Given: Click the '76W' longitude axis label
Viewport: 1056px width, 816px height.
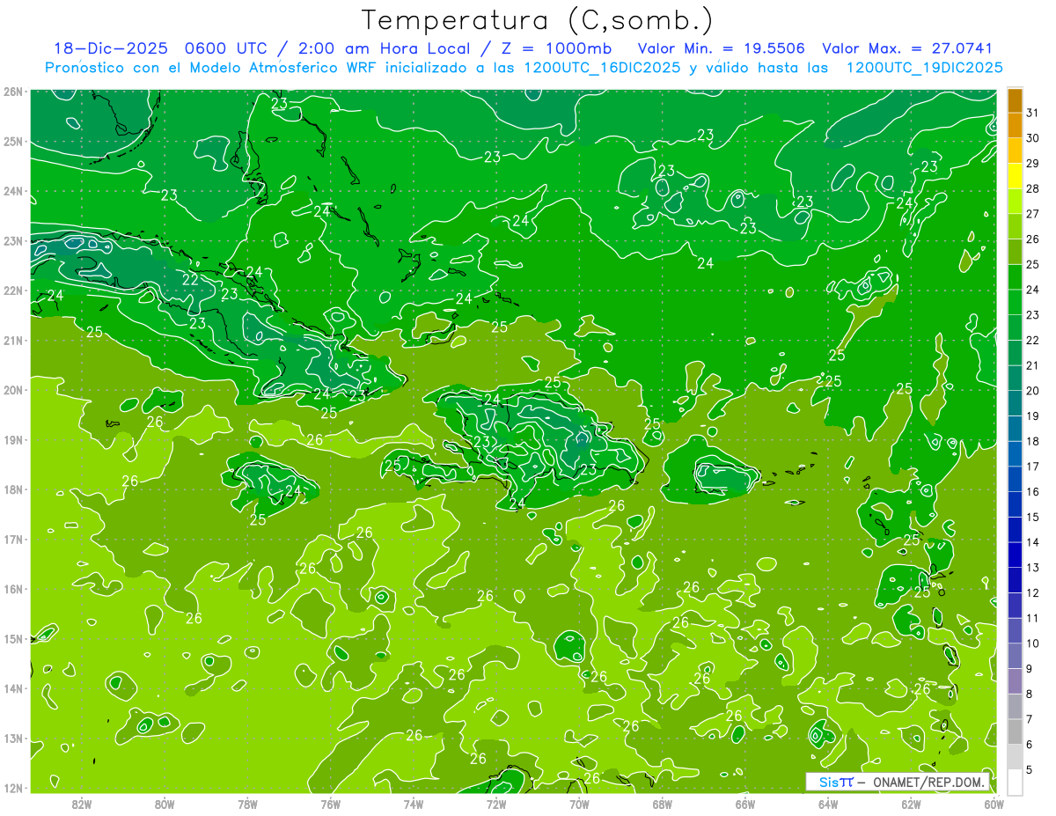Looking at the screenshot, I should pyautogui.click(x=331, y=804).
